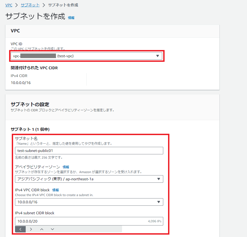Expand the アベイラビリティーゾーン dropdown
The image size is (247, 237).
click(x=89, y=179)
